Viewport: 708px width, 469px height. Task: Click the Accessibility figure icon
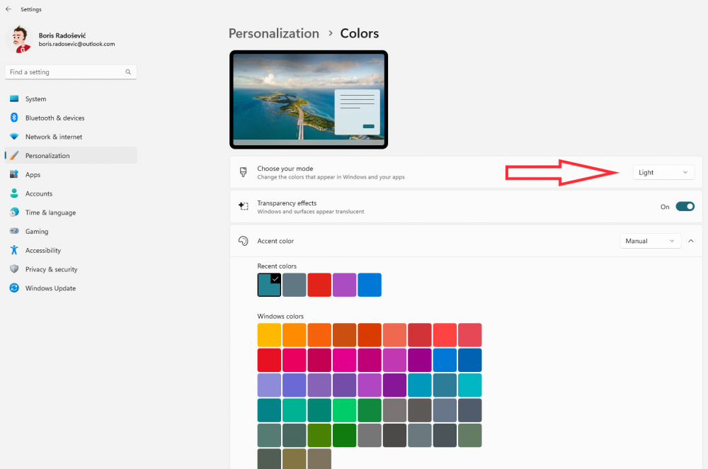tap(14, 250)
